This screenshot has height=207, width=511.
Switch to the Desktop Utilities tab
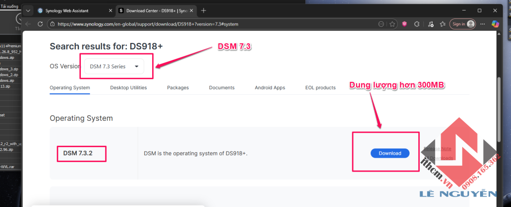(x=128, y=88)
